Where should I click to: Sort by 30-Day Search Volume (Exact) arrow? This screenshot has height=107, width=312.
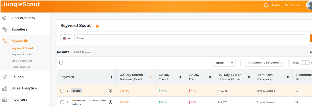point(150,77)
